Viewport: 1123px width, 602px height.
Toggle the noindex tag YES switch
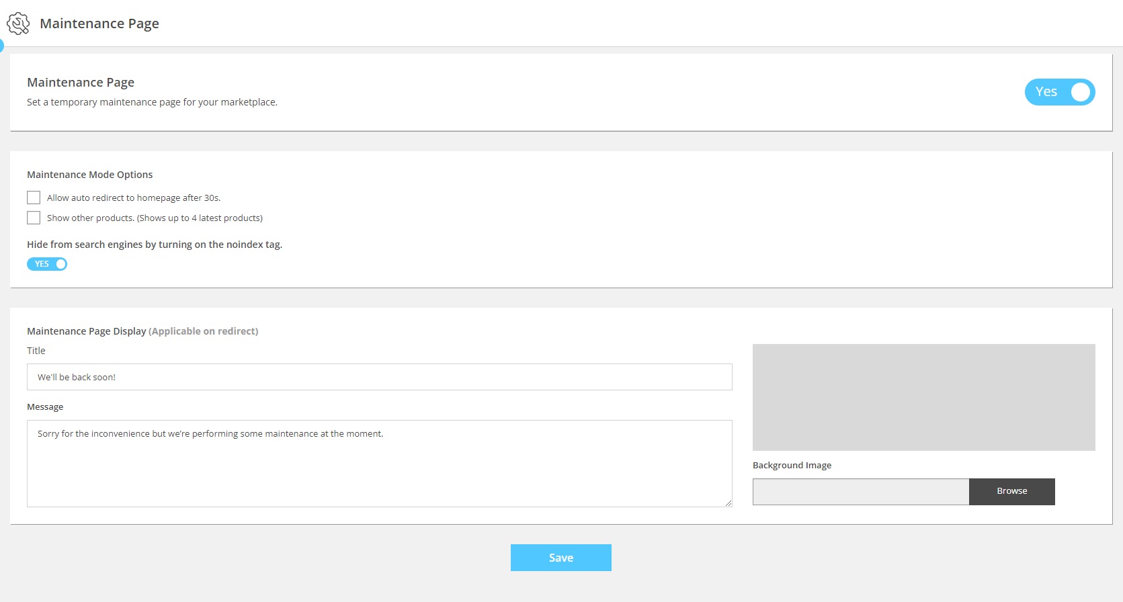coord(47,264)
